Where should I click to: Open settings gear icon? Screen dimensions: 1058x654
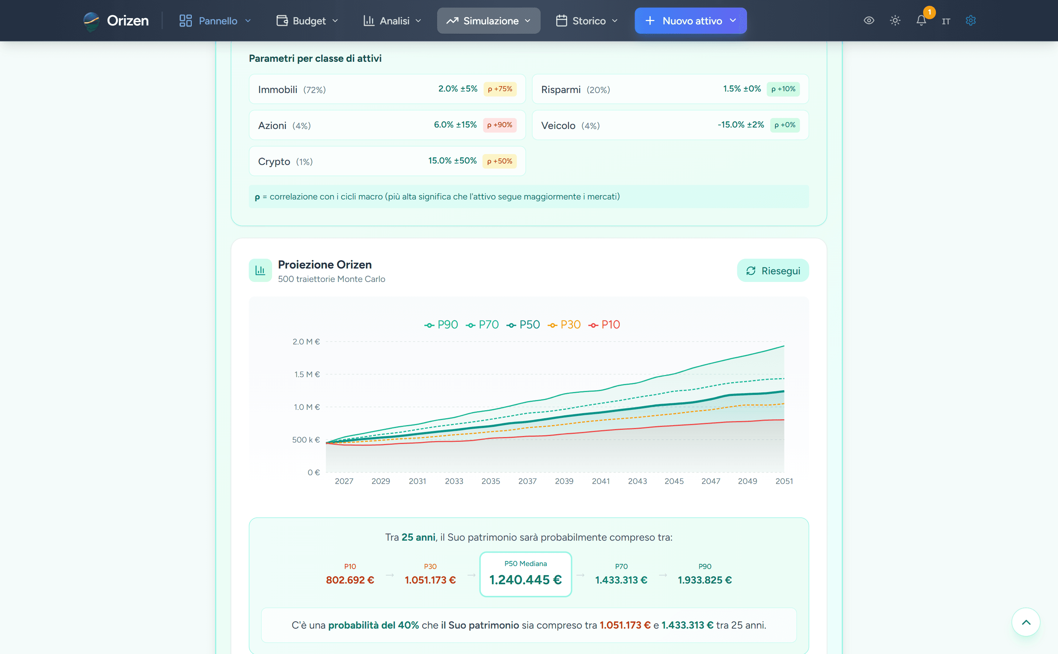971,21
